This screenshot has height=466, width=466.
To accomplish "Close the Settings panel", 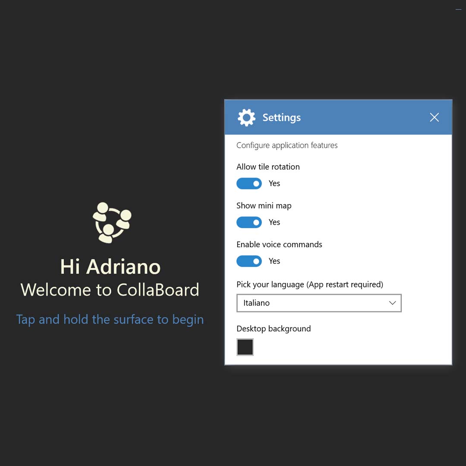I will pos(434,117).
